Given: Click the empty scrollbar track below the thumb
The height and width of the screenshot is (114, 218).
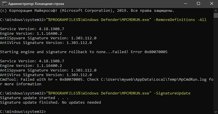Looking at the screenshot, I should click(216, 63).
